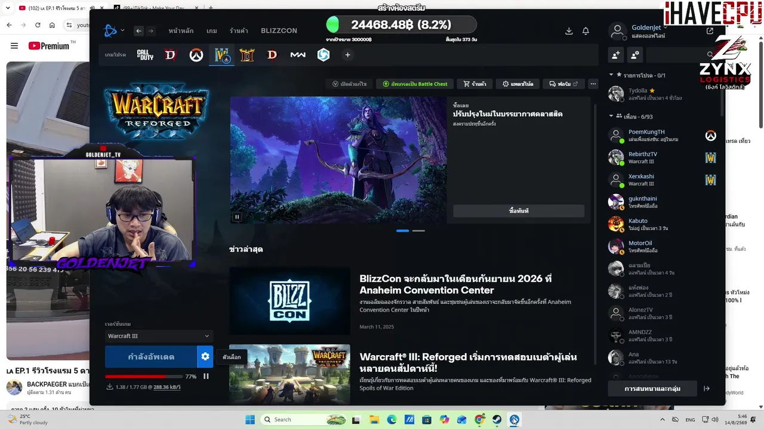
Task: Open the Battle.net downloads icon
Action: click(x=569, y=31)
